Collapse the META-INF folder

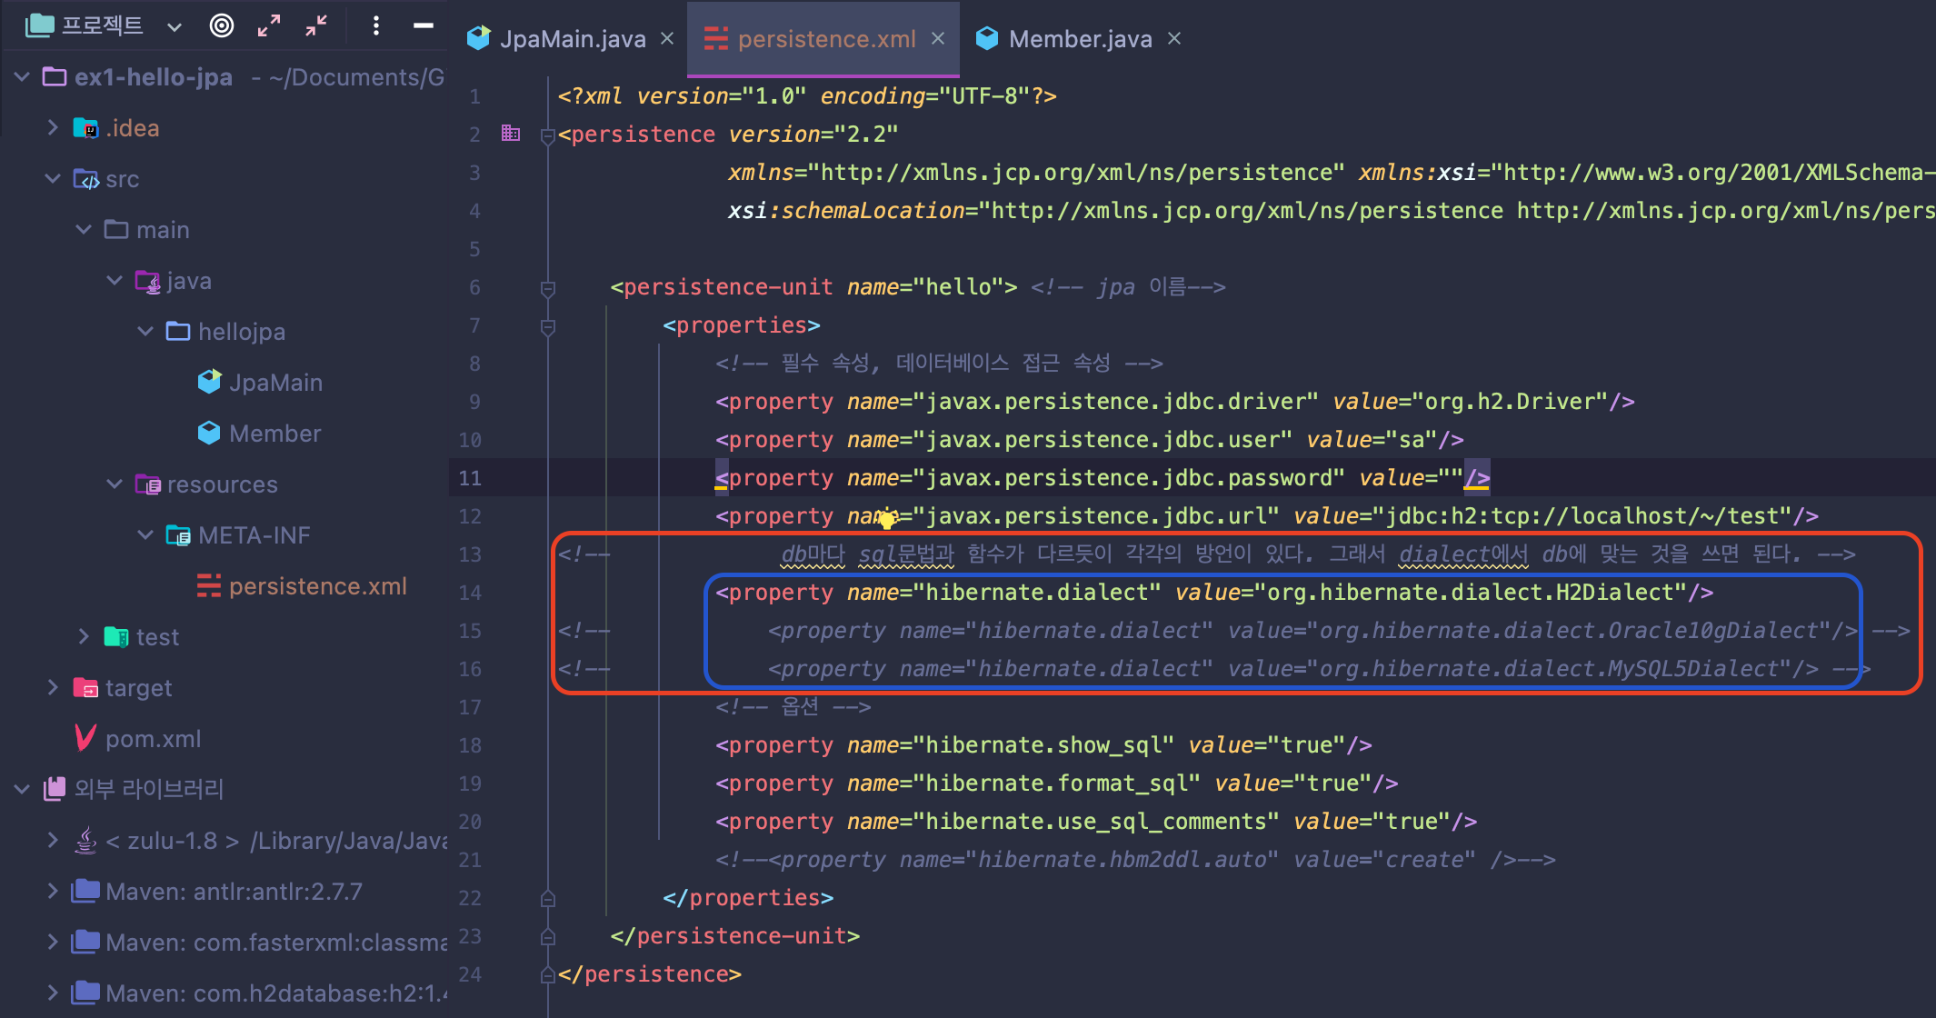[x=145, y=534]
